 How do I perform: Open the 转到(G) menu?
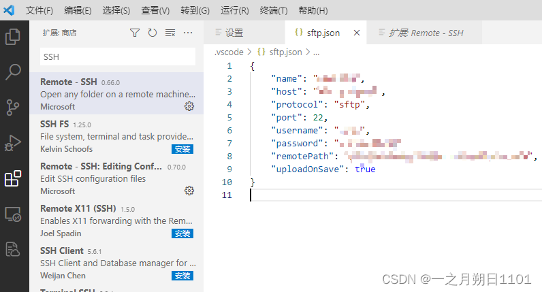(x=195, y=10)
